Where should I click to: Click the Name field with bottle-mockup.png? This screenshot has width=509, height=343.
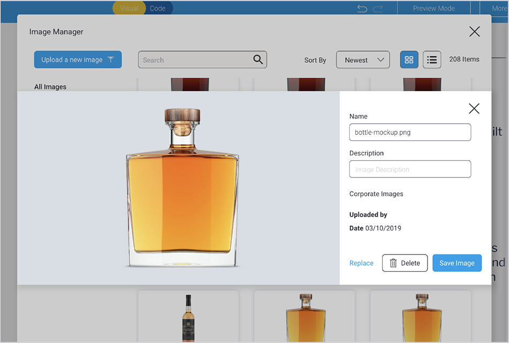[410, 132]
